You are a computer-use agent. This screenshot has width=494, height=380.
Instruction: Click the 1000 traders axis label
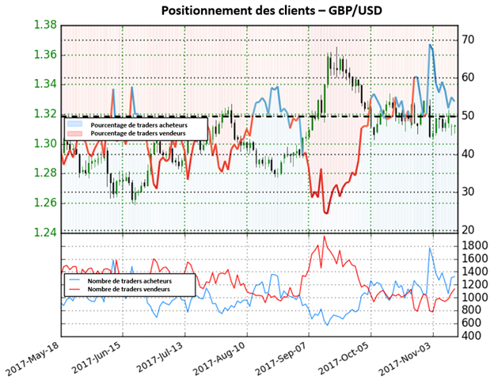(x=475, y=298)
